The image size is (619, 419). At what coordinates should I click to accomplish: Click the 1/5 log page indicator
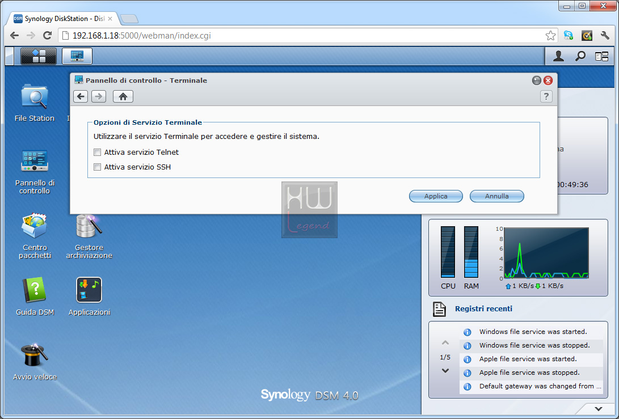(x=445, y=357)
